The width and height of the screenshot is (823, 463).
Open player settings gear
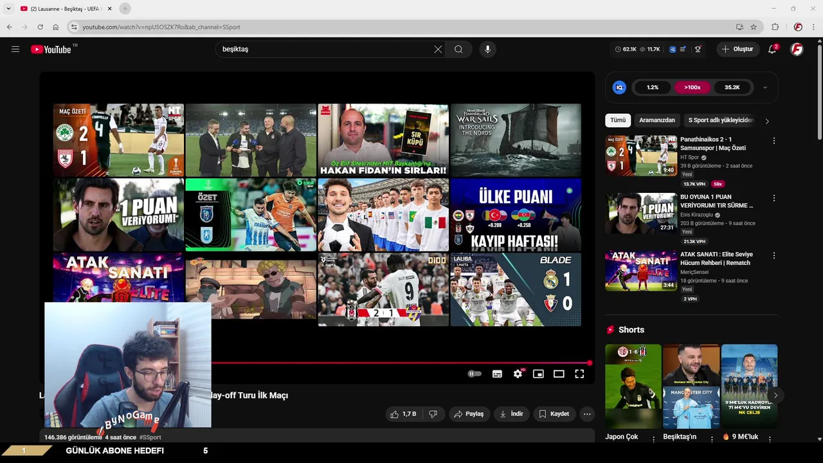click(x=518, y=374)
